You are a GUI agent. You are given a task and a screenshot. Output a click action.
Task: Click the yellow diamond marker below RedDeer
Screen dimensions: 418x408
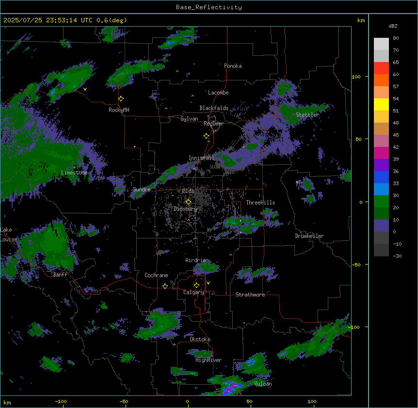click(x=206, y=136)
